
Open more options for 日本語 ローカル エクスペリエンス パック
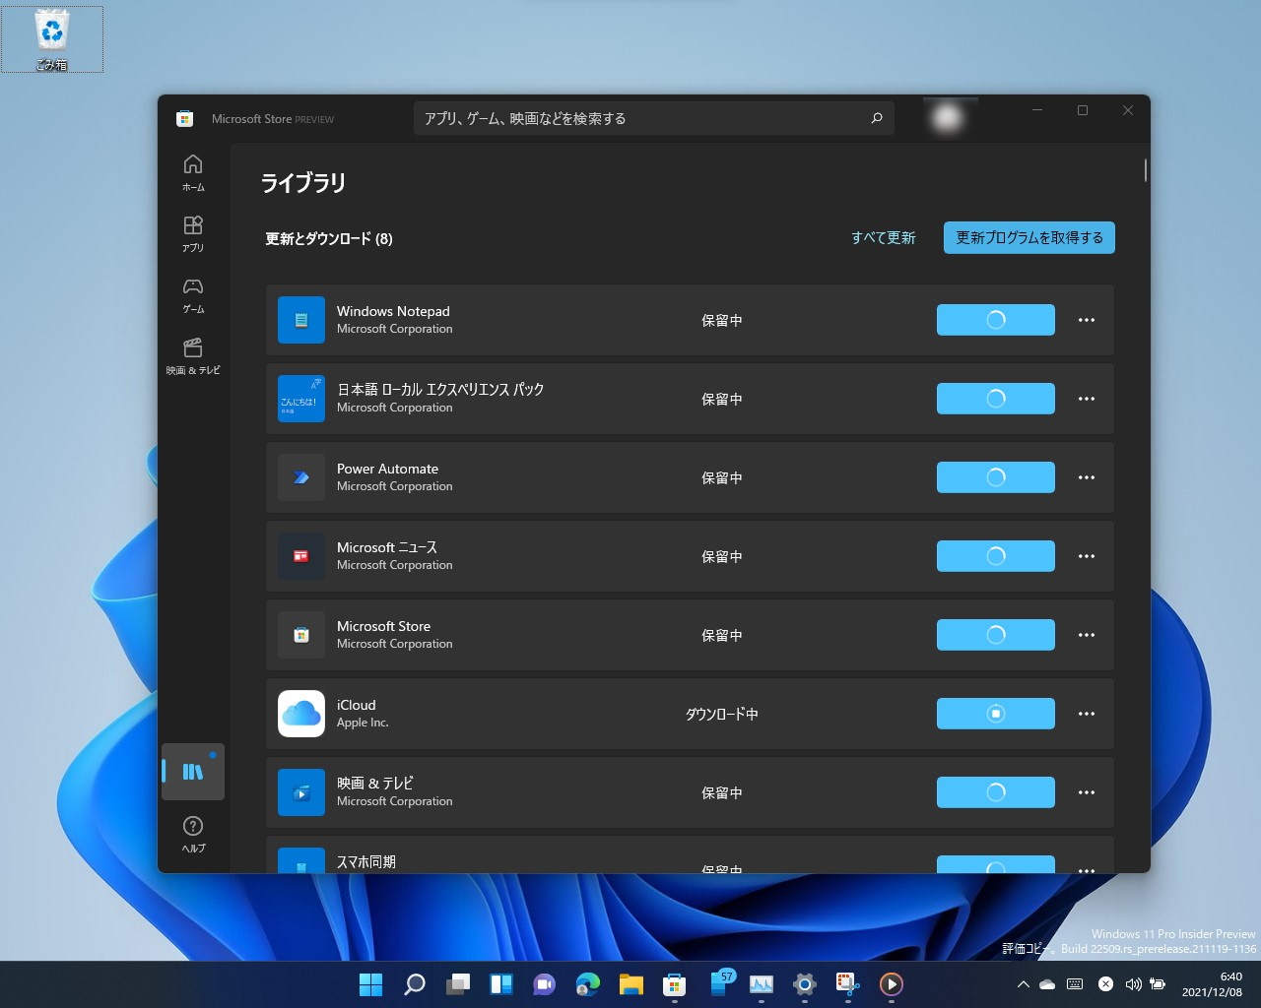coord(1087,399)
